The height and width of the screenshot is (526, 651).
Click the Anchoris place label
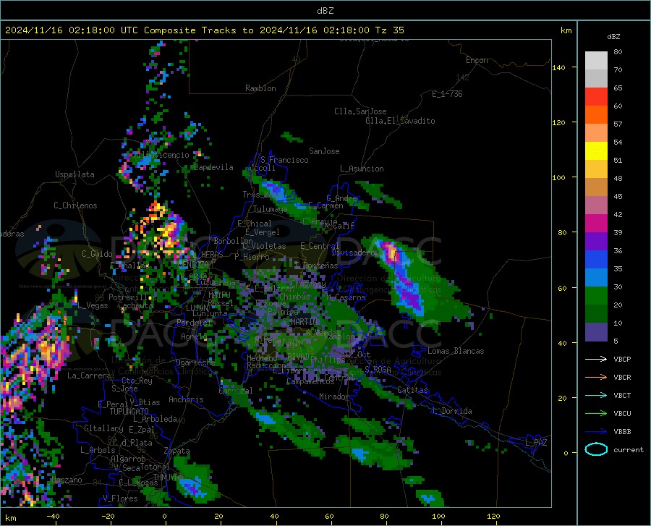click(186, 399)
